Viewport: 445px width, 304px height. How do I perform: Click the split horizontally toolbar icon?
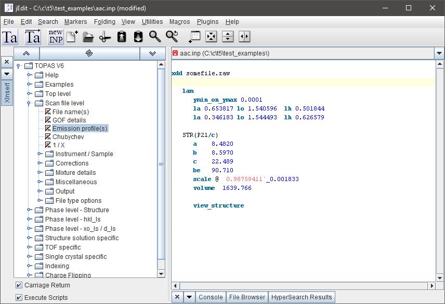pyautogui.click(x=228, y=37)
